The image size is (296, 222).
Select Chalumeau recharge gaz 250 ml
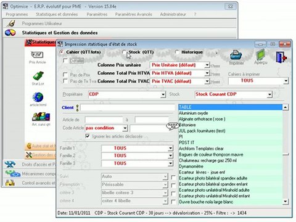click(230, 160)
